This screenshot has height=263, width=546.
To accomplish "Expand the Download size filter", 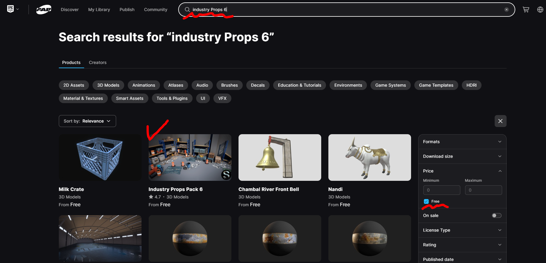I will [x=462, y=156].
